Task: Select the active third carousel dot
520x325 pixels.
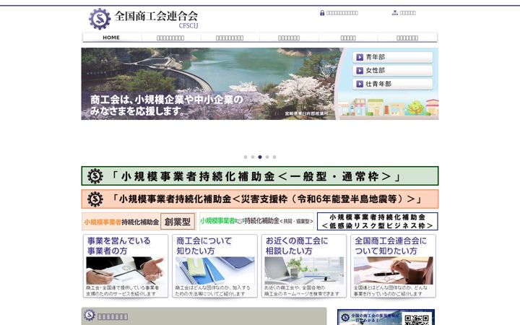Action: pos(260,157)
